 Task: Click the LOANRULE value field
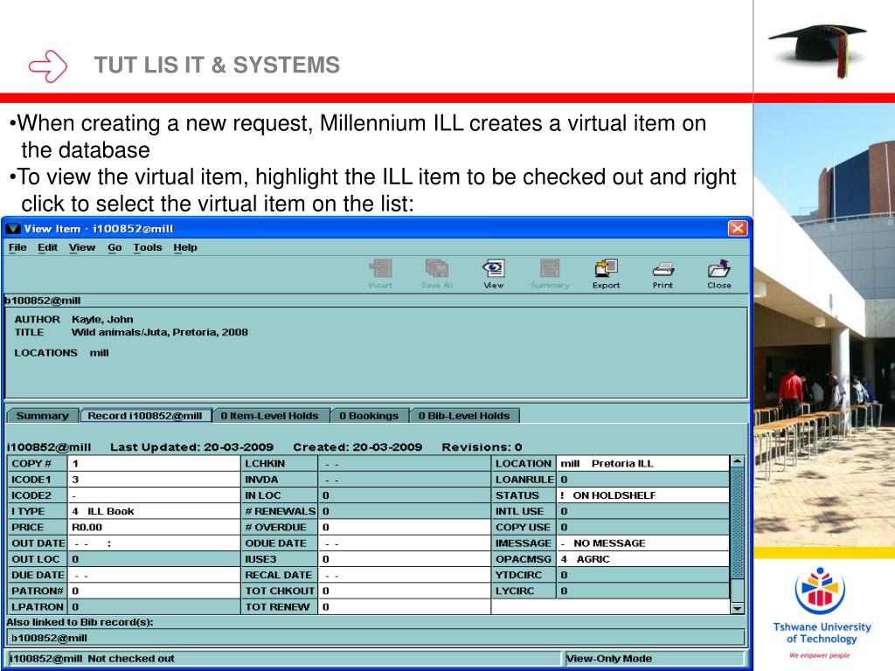coord(642,480)
